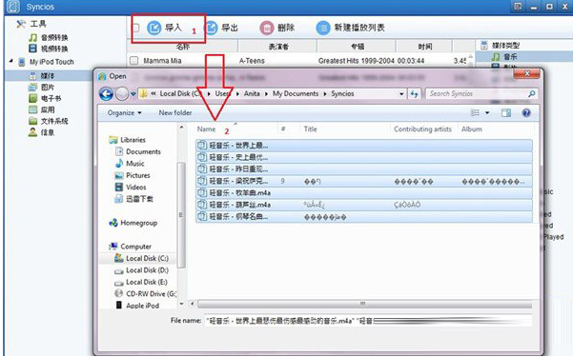Viewport: 573px width, 357px height.
Task: Select Local Disk (C:) in navigation pane
Action: (141, 258)
